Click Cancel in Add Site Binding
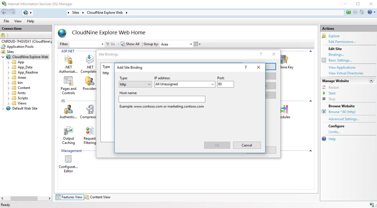Viewport: 377px width, 208px height. click(x=247, y=145)
